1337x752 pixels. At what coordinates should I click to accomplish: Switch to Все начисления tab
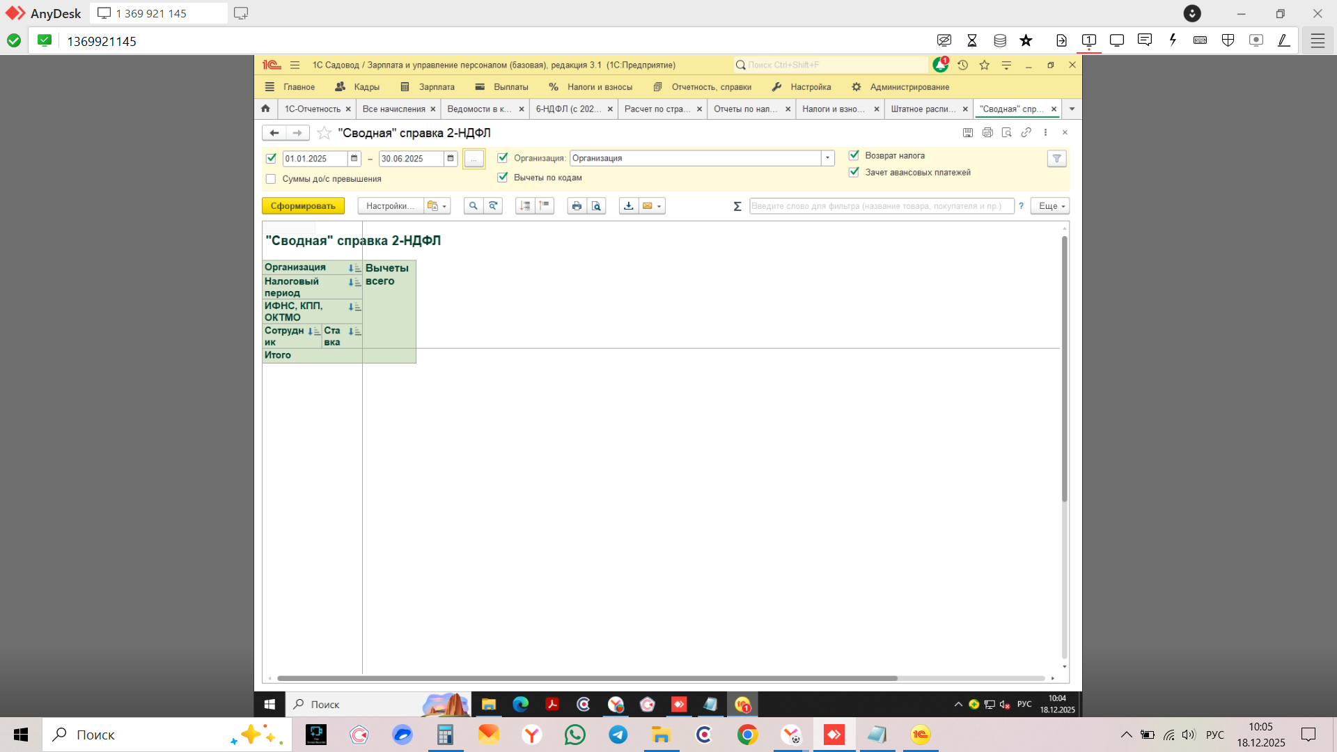(x=393, y=109)
